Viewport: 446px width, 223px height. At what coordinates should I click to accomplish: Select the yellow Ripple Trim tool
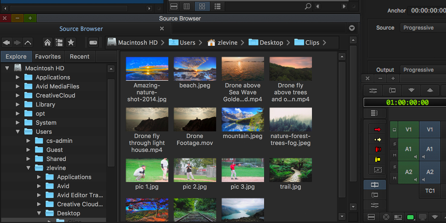point(378,159)
